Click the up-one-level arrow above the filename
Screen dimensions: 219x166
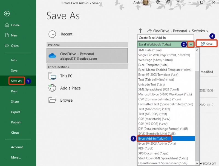click(140, 31)
